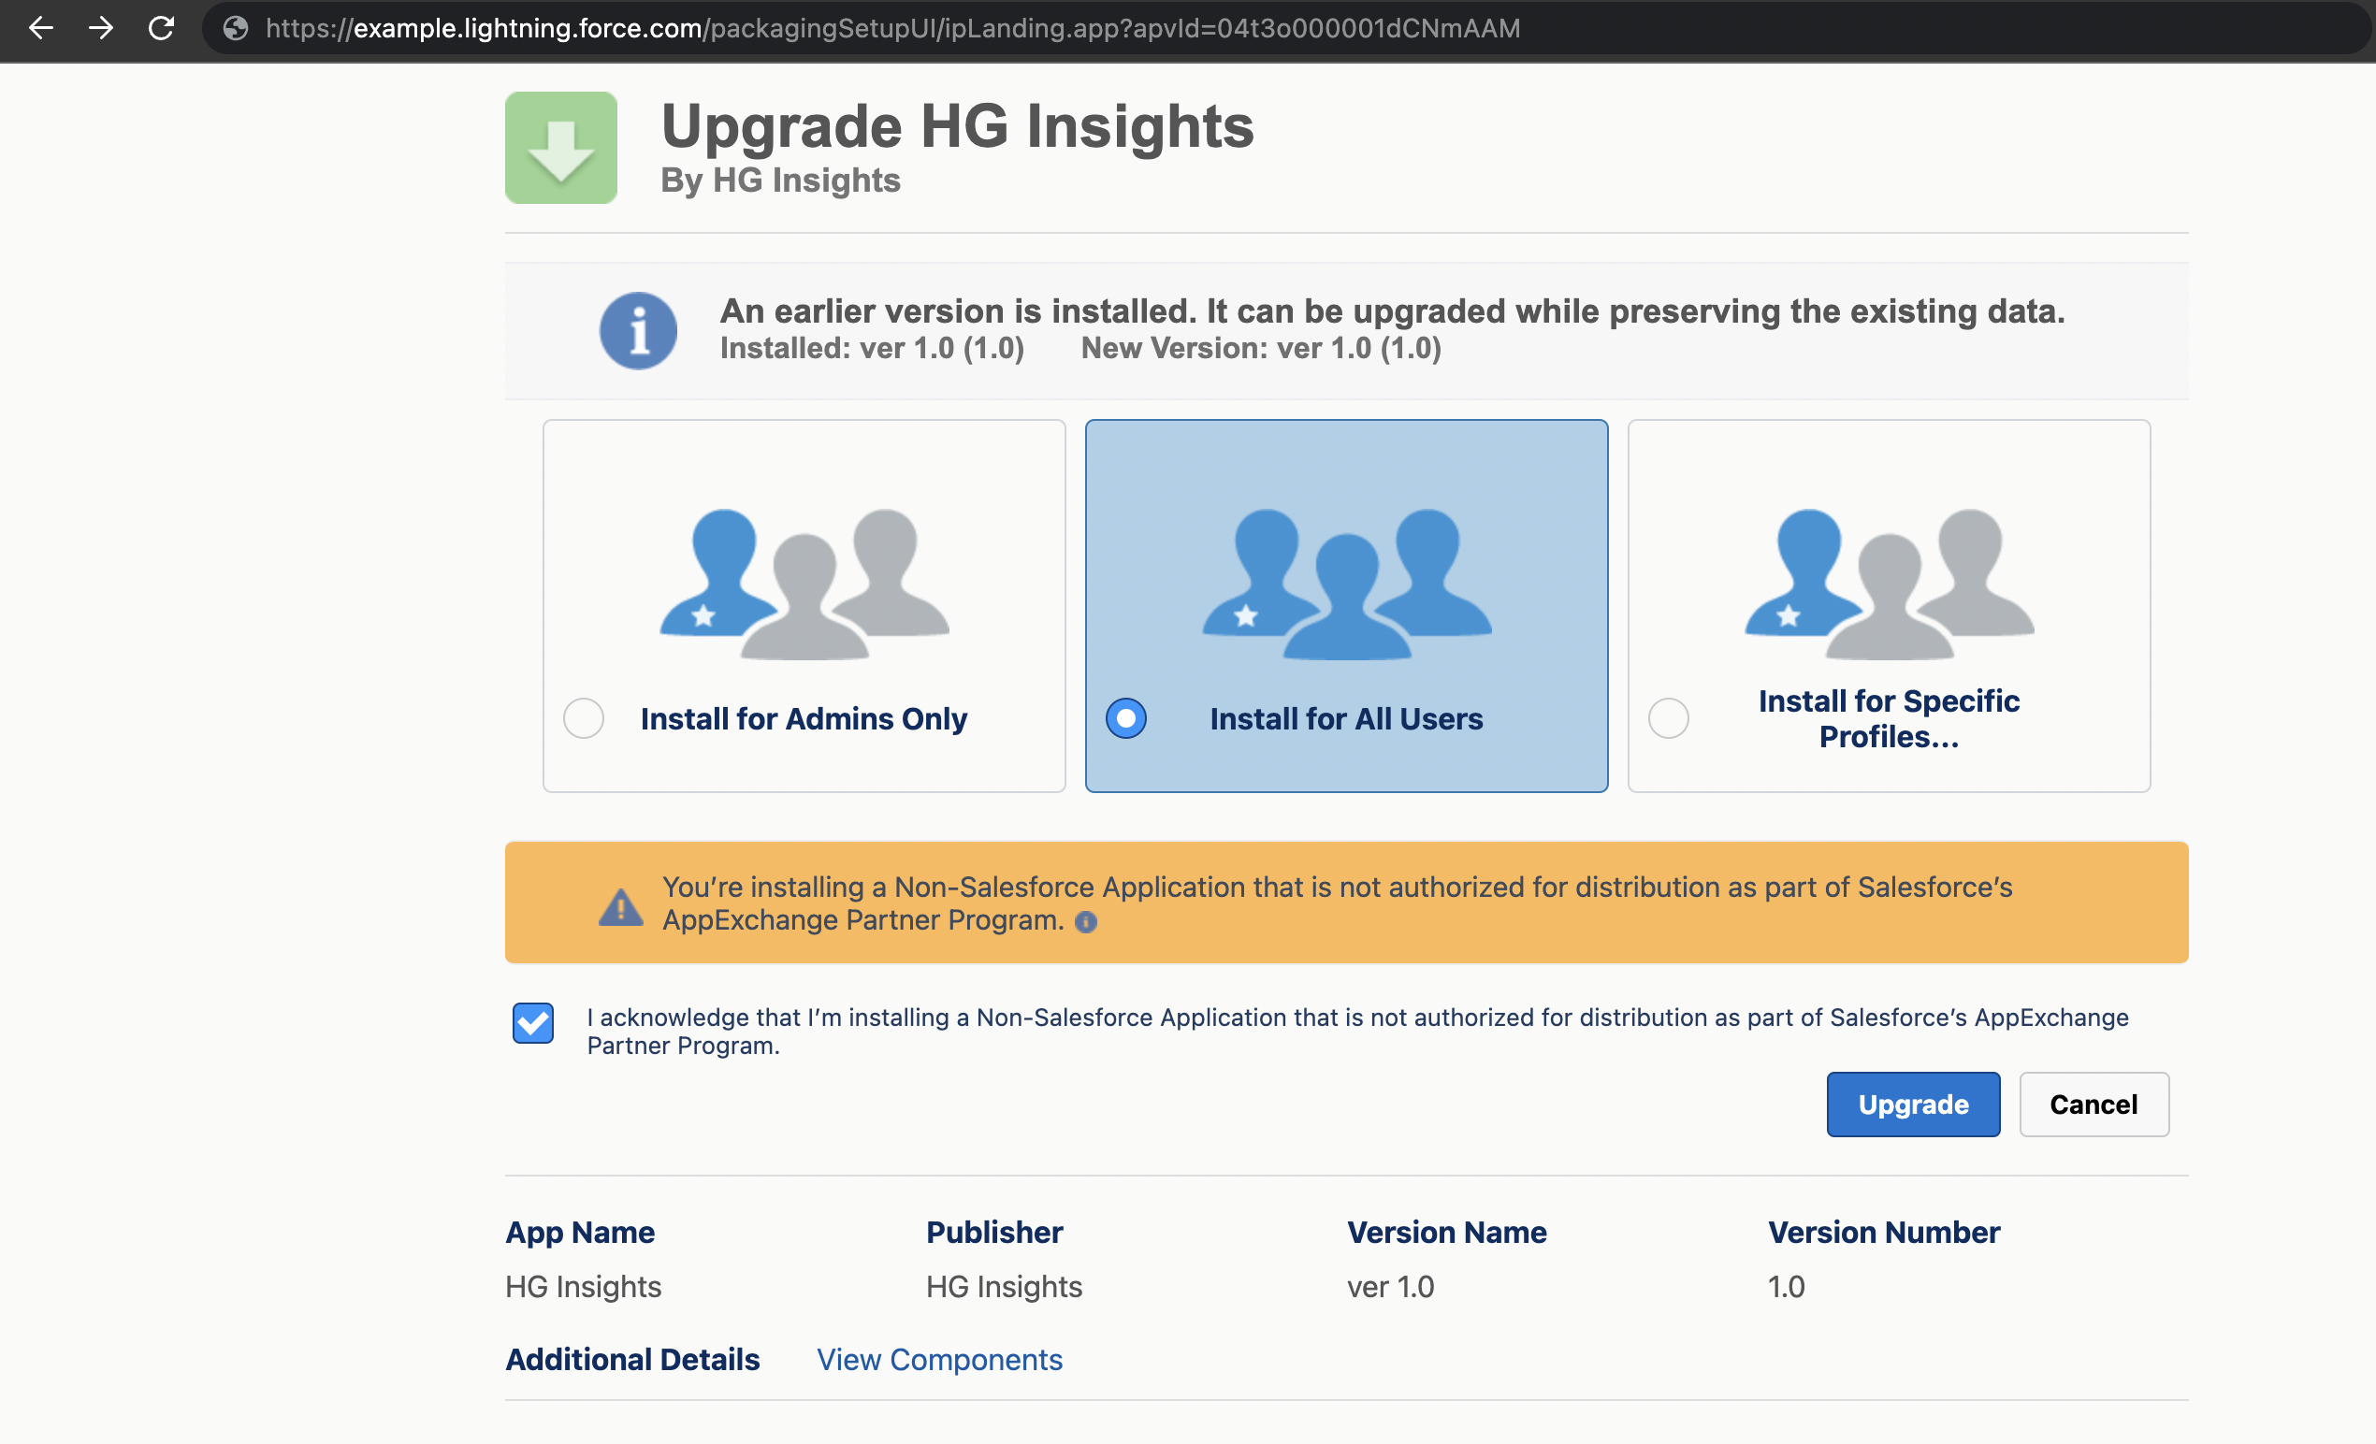Select Install for Specific Profiles radio button

click(1668, 718)
